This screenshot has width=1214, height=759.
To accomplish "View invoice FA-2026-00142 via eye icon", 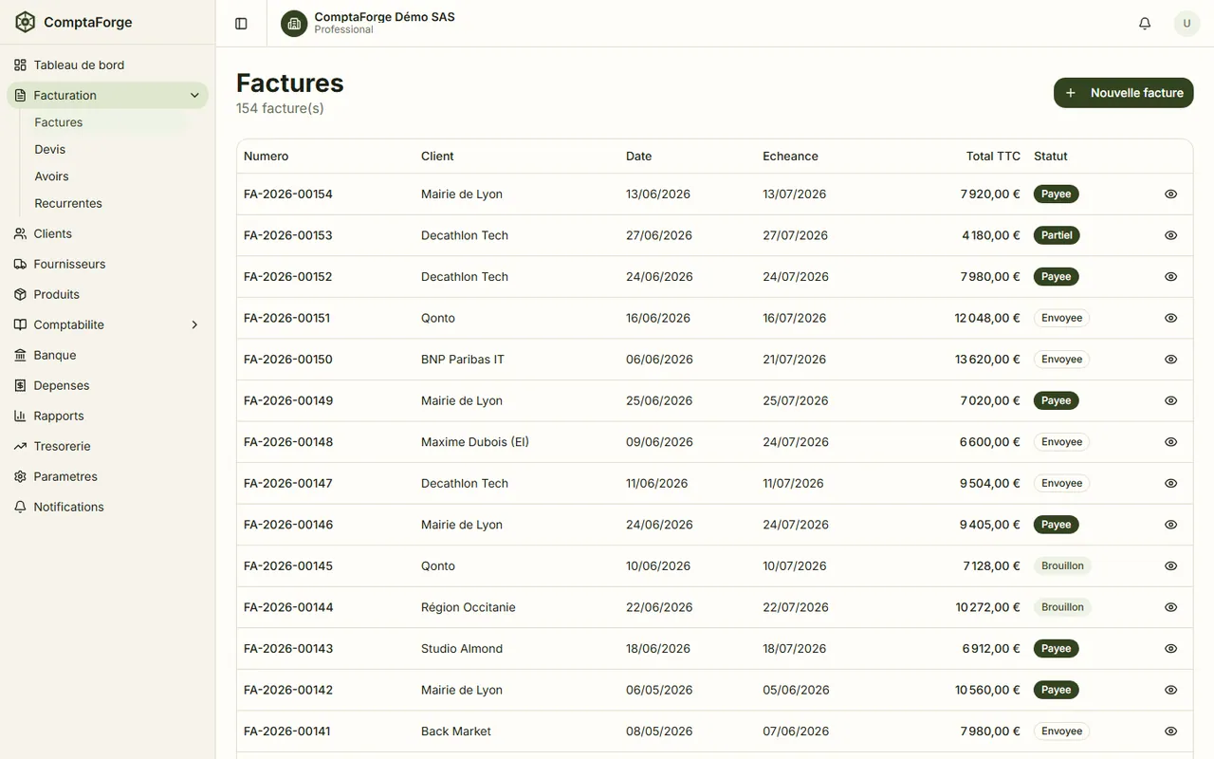I will point(1170,690).
